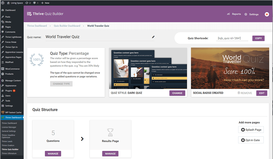Click the pencil icon to edit quiz name
Screen dimensions: 273x159
153,37
